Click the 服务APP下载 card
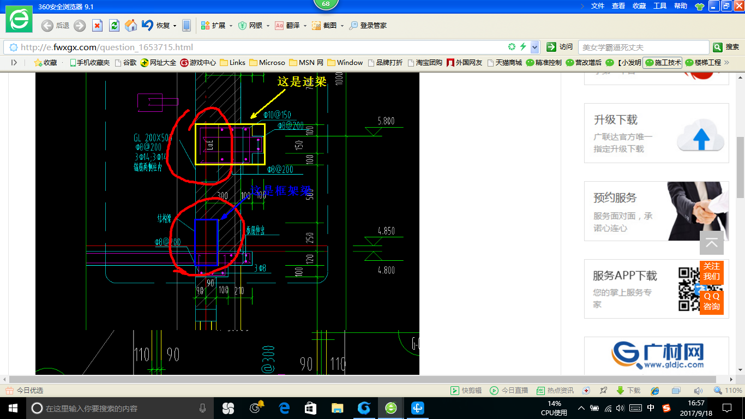The image size is (745, 419). tap(657, 289)
